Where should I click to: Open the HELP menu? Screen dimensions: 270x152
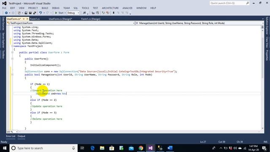tap(153, 8)
